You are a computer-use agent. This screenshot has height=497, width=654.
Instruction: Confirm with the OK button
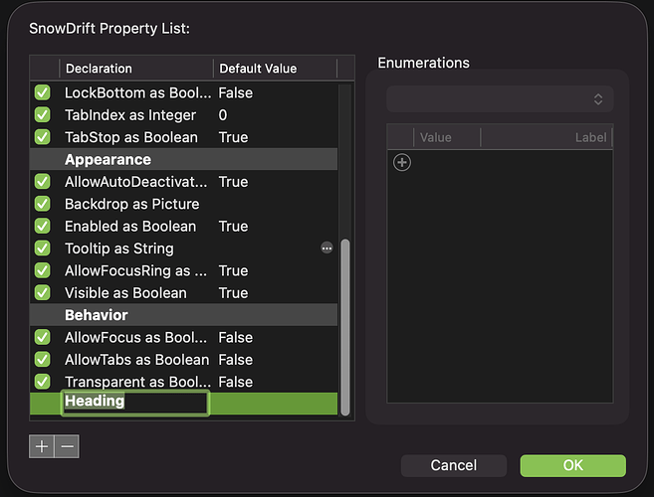572,465
